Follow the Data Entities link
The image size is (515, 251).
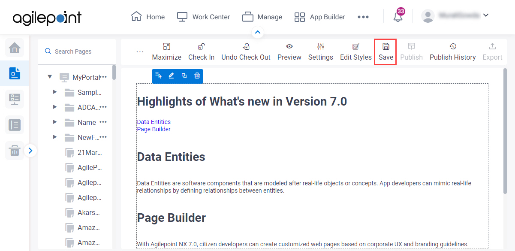pyautogui.click(x=154, y=122)
